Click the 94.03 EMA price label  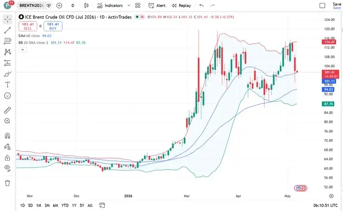328,90
